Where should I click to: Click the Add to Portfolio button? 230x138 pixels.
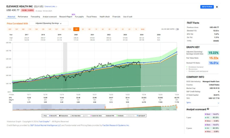(x=207, y=7)
